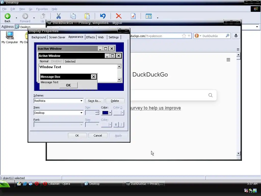Click the small grid icon in the Mypal tab strip
This screenshot has height=196, width=261.
(238, 50)
